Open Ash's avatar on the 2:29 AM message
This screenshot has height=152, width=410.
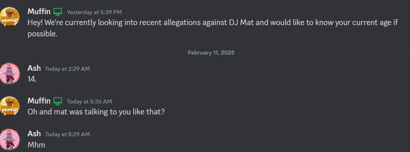pos(10,74)
